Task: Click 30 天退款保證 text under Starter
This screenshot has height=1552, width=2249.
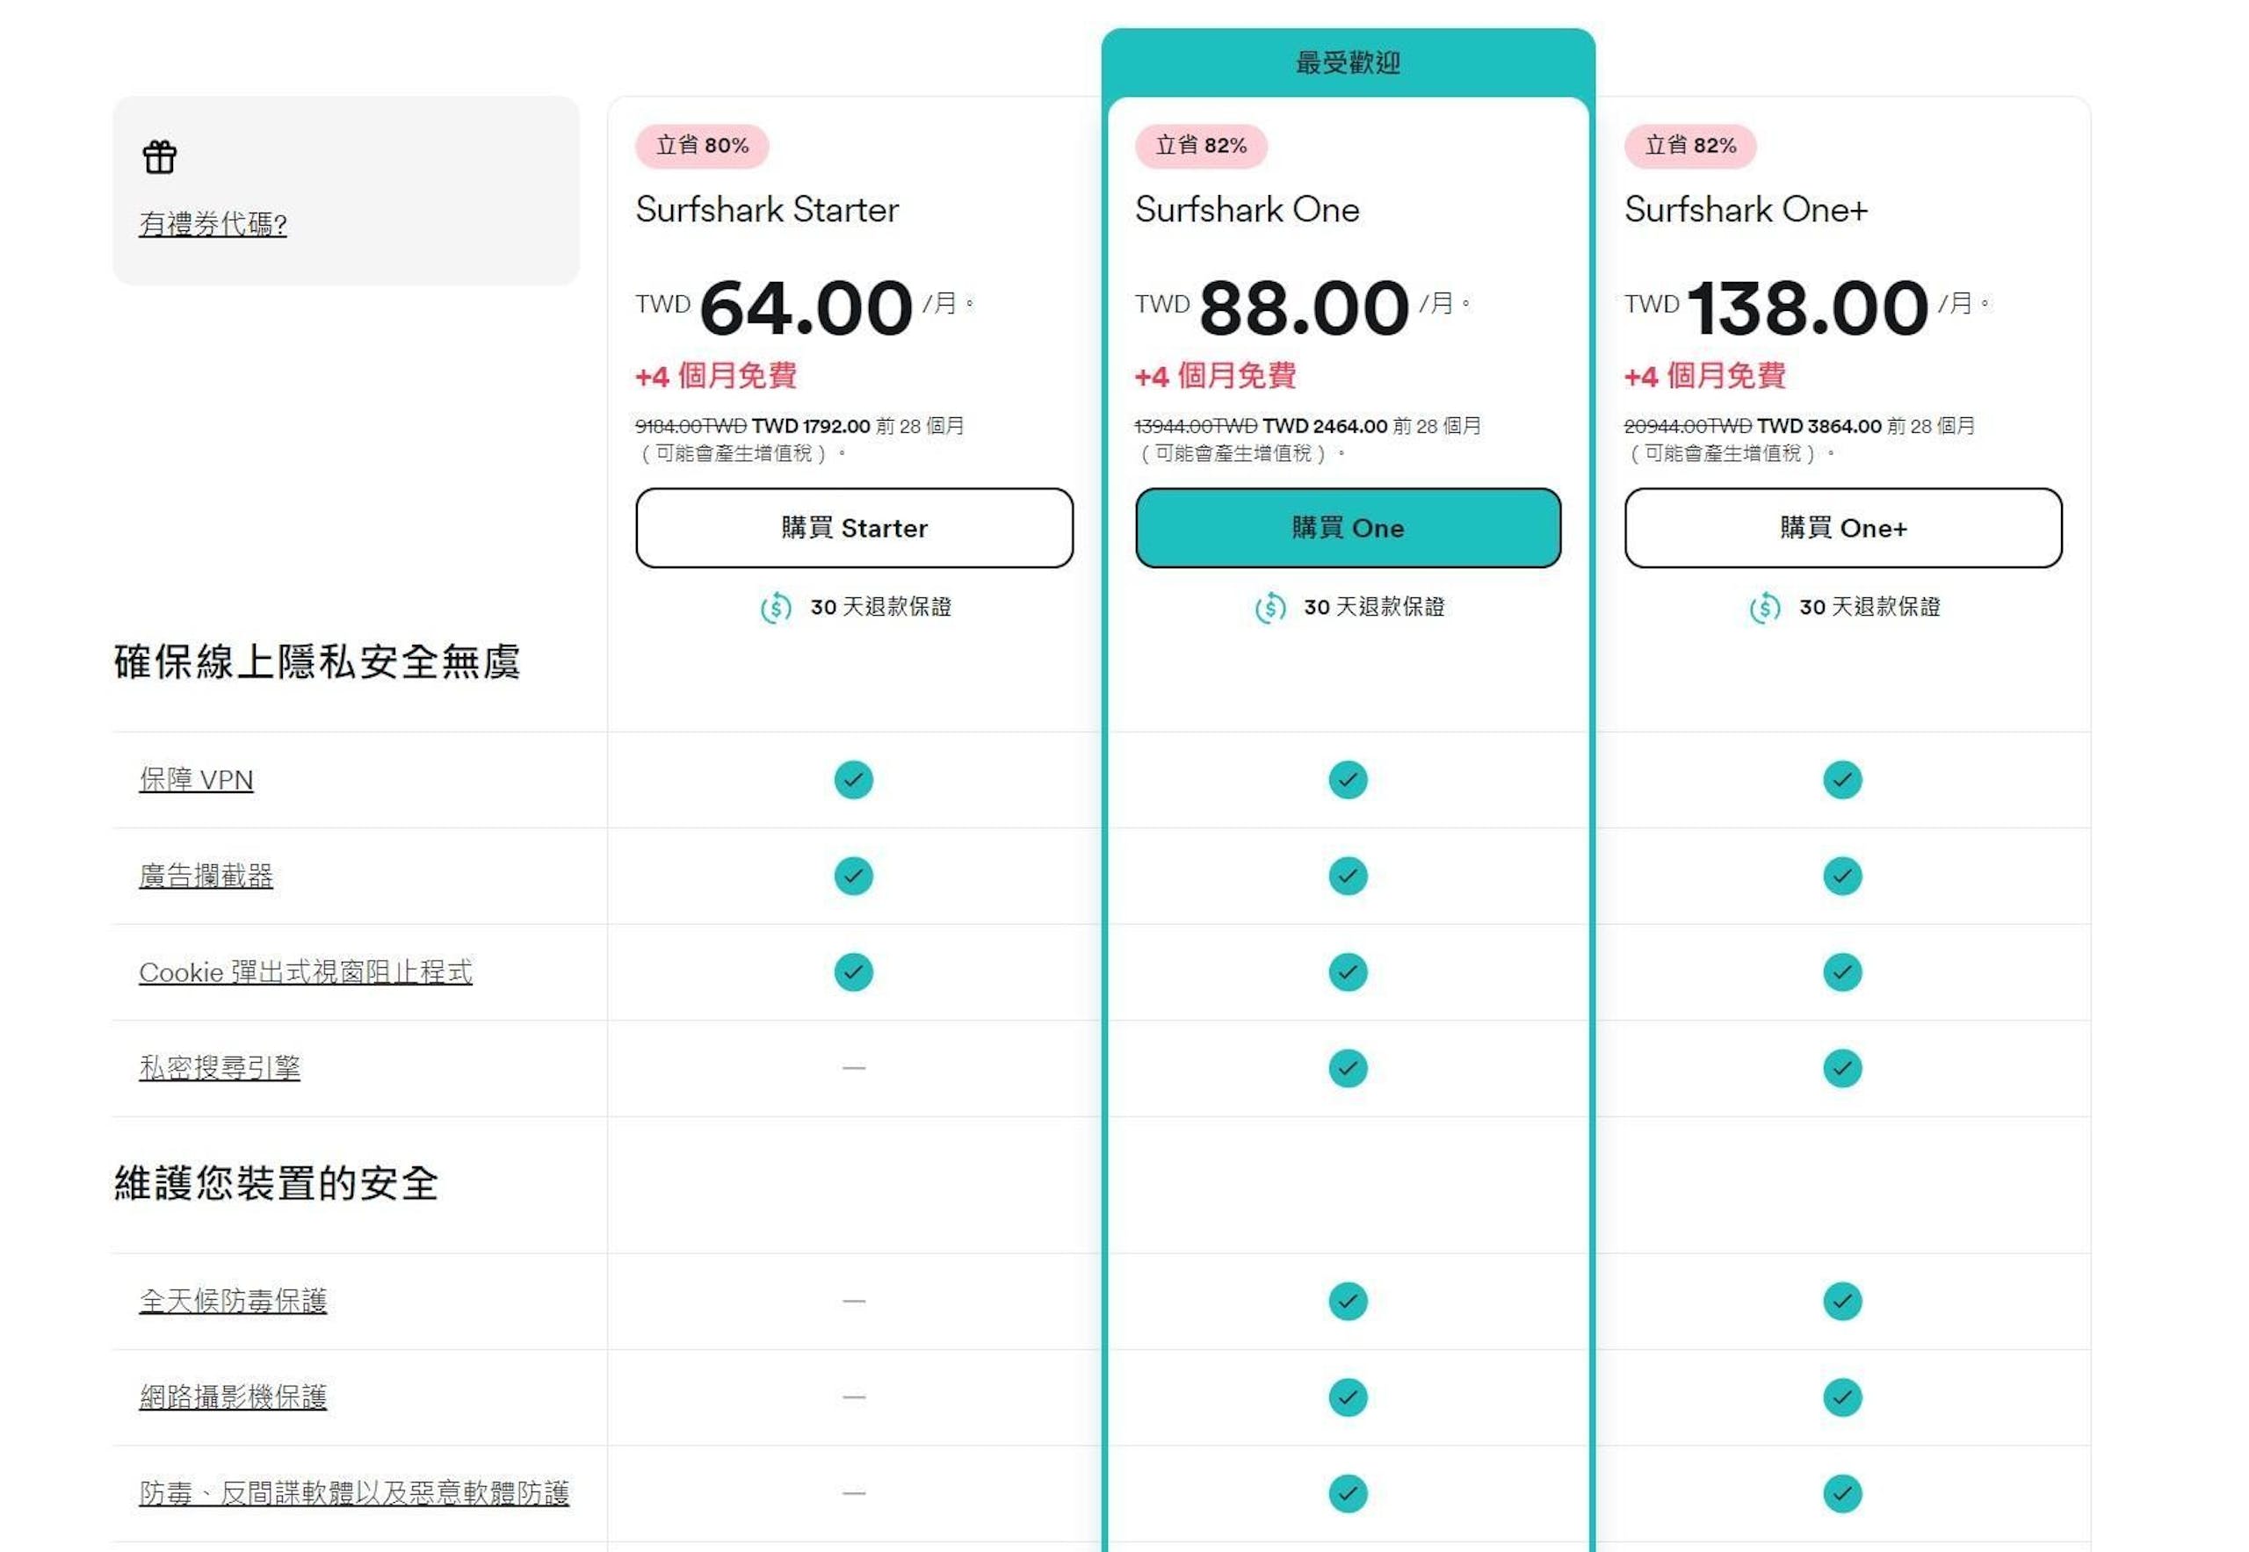Action: 880,608
